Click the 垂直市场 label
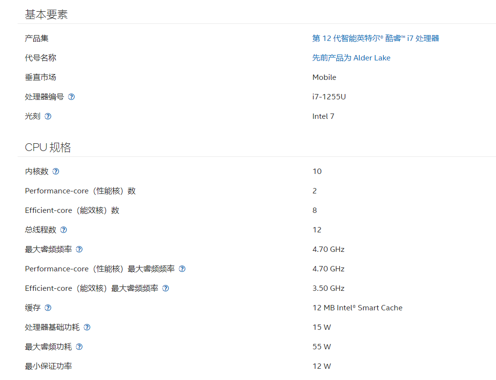 [x=41, y=77]
